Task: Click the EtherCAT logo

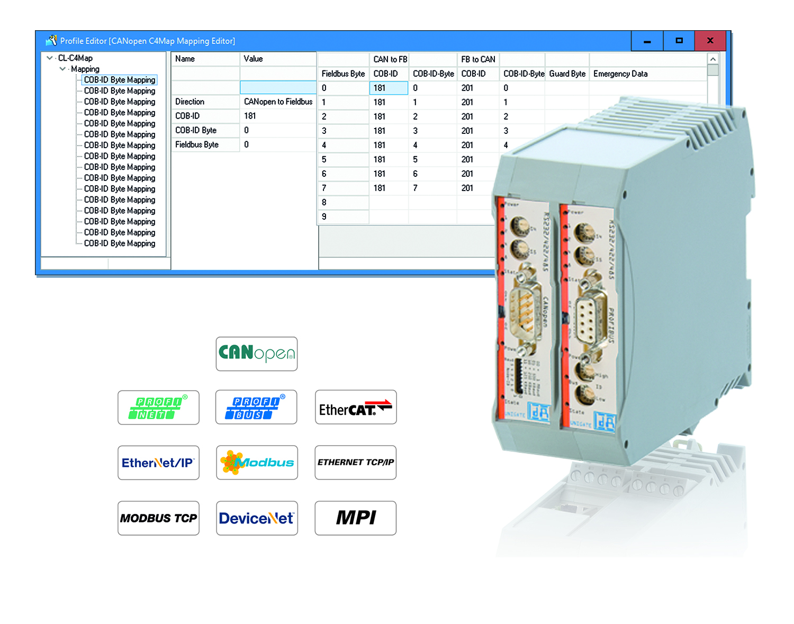Action: pyautogui.click(x=355, y=407)
